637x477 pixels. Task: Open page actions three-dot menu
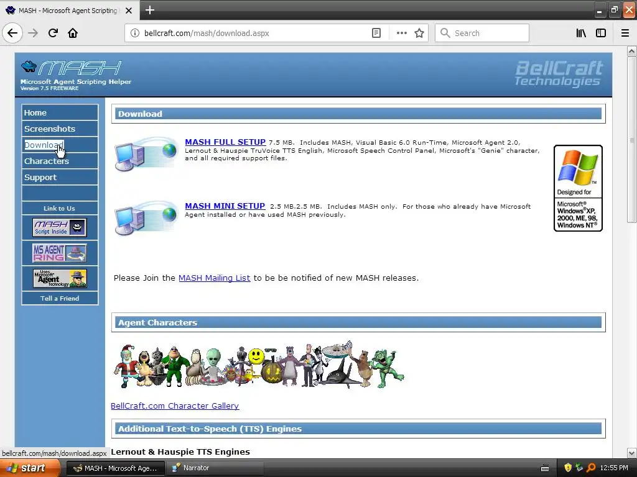pos(401,34)
